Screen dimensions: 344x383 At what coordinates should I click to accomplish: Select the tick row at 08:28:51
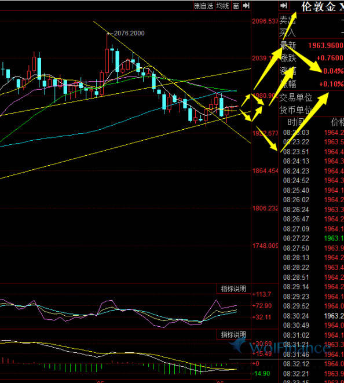tap(313, 277)
